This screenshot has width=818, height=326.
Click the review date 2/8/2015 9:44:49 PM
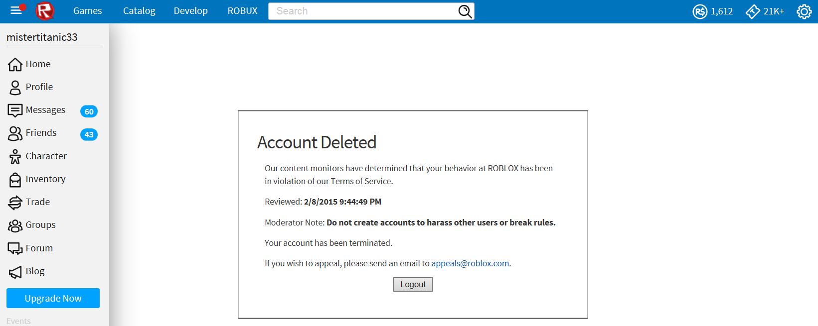coord(342,202)
